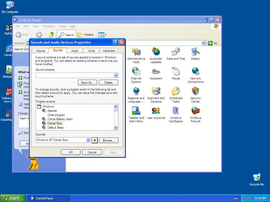Open the View menu

36,26
